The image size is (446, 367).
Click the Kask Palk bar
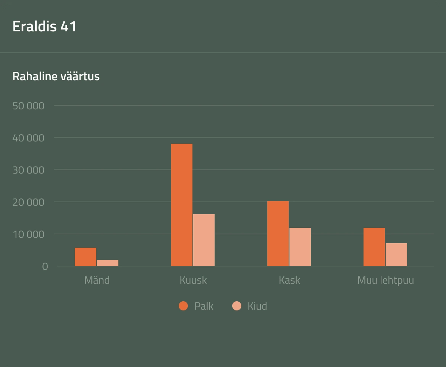point(278,234)
